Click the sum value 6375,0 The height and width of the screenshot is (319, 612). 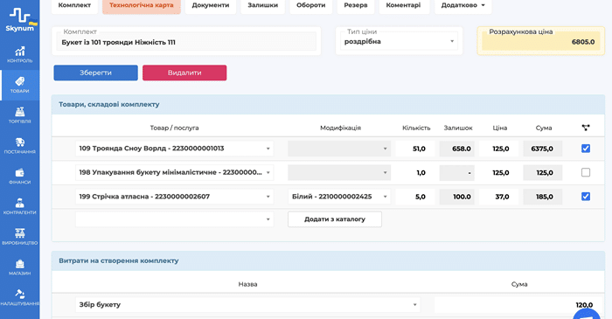(543, 149)
